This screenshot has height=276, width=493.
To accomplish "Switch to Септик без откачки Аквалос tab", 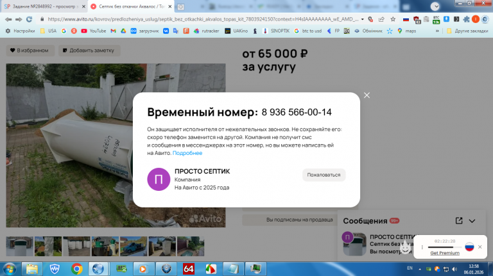I will click(130, 6).
